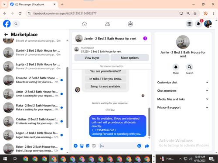218x163 pixels.
Task: Attach a photo with the image icon
Action: point(82,146)
